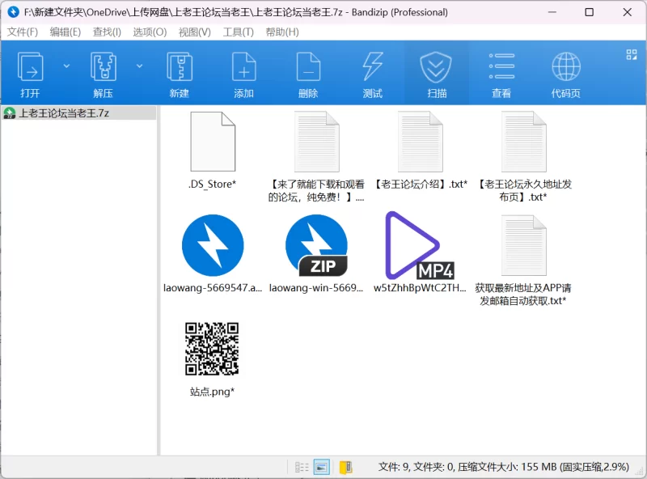The image size is (647, 479).
Task: Open the 代码页 (Code page) globe tool
Action: 566,74
